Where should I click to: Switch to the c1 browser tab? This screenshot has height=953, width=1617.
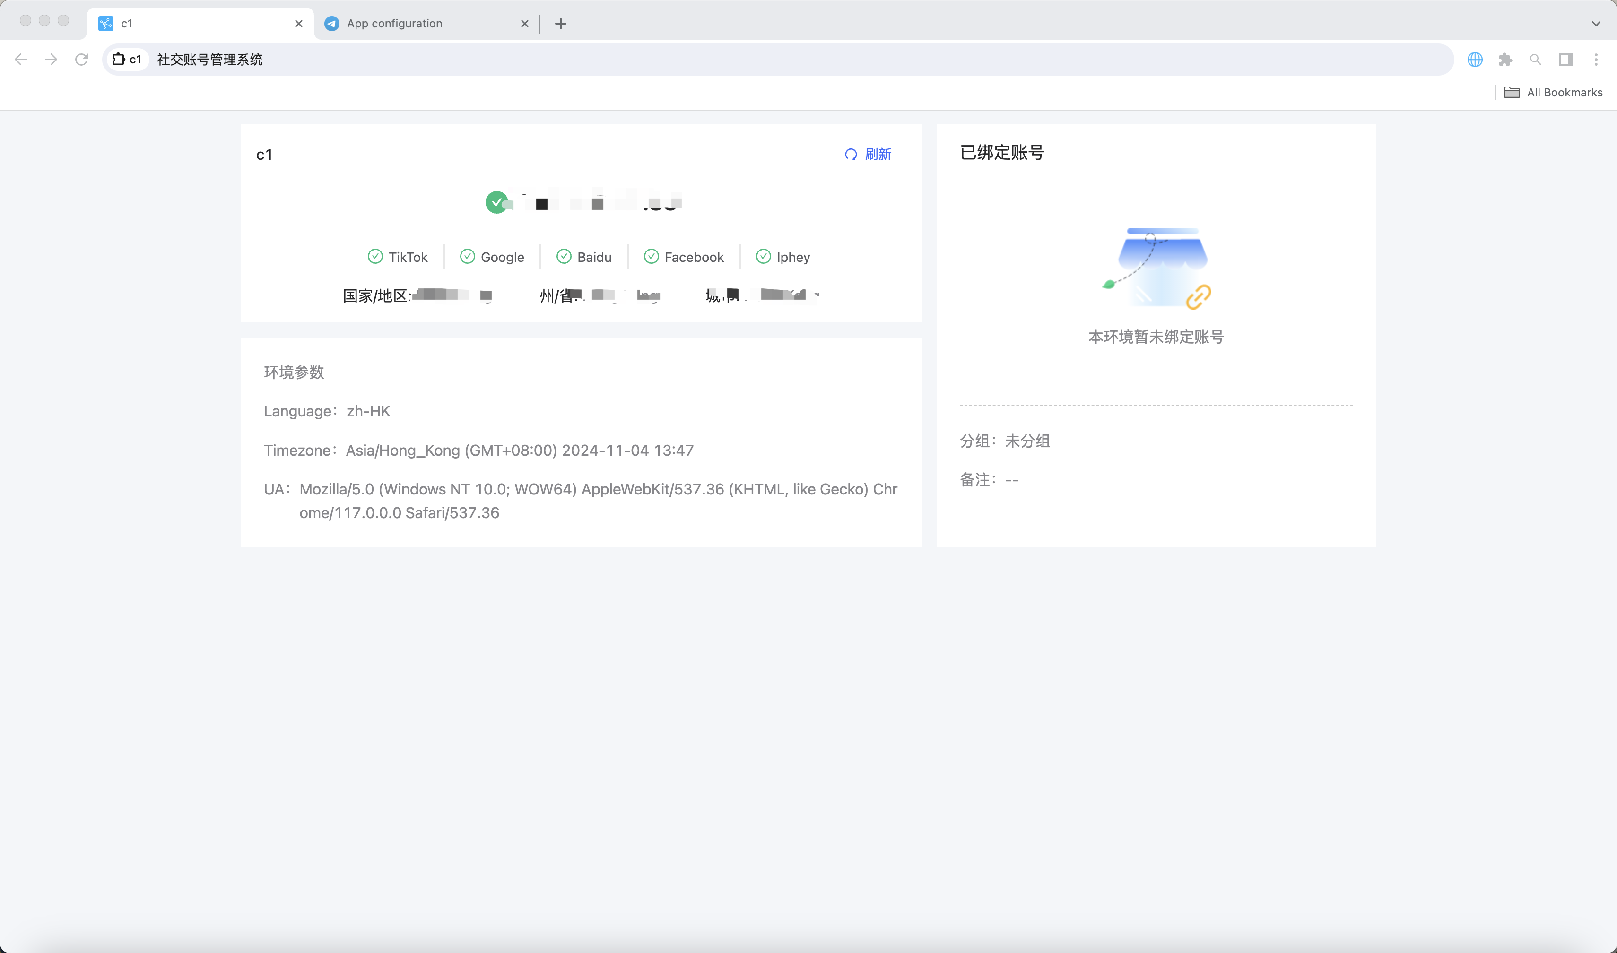tap(200, 24)
